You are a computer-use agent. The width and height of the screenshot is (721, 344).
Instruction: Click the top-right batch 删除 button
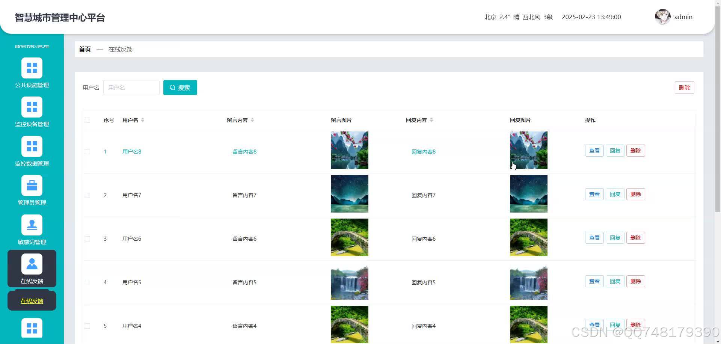(x=684, y=88)
